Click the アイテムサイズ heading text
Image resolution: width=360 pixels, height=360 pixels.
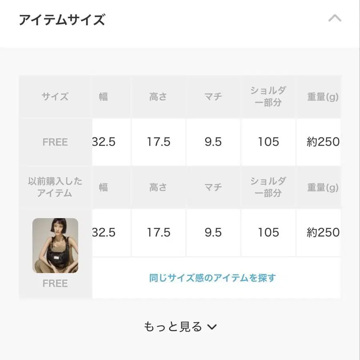62,19
